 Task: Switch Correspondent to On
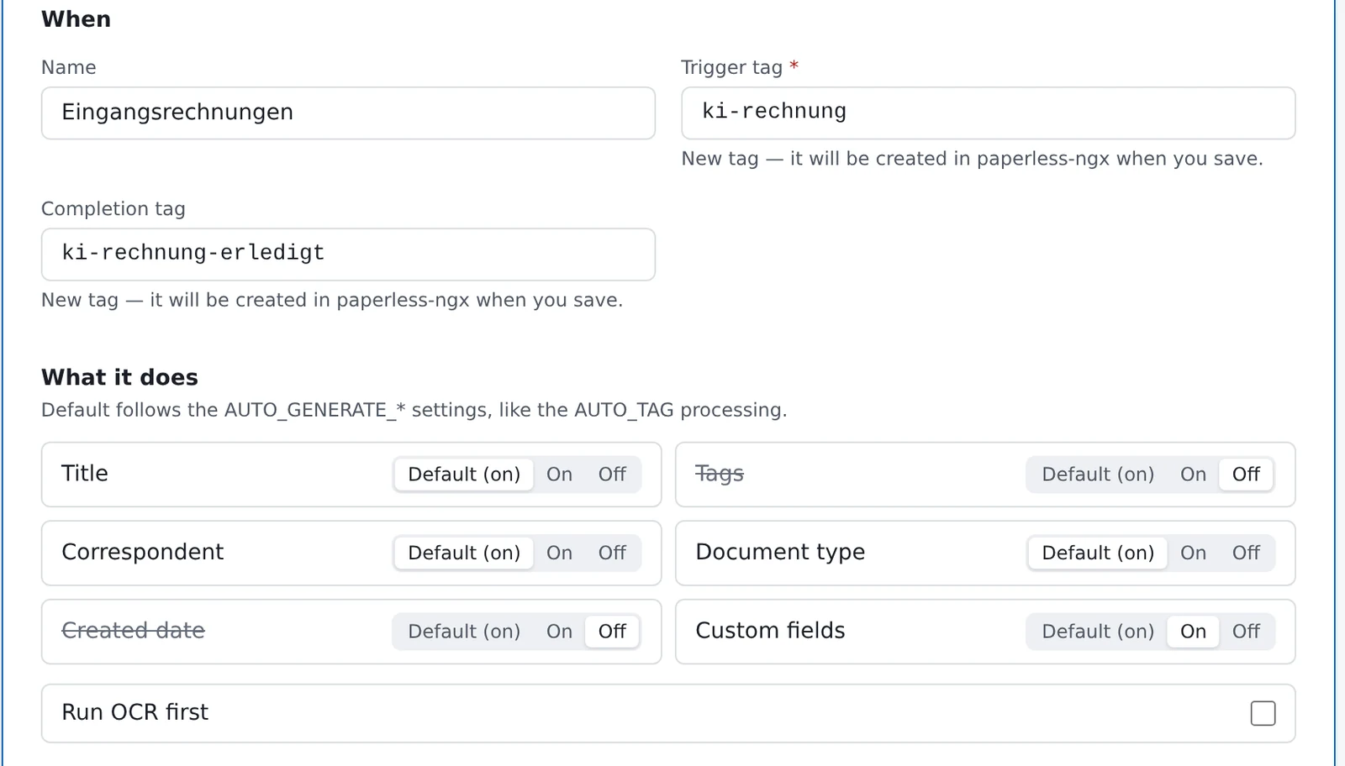pos(559,554)
